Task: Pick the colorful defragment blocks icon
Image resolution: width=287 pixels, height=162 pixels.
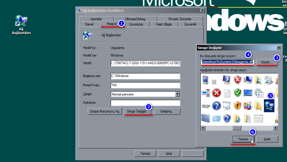Action: tap(248, 106)
